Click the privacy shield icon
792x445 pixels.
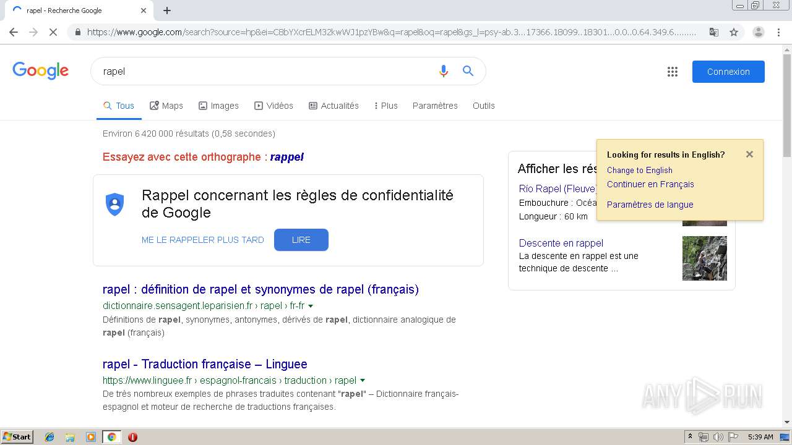[115, 204]
